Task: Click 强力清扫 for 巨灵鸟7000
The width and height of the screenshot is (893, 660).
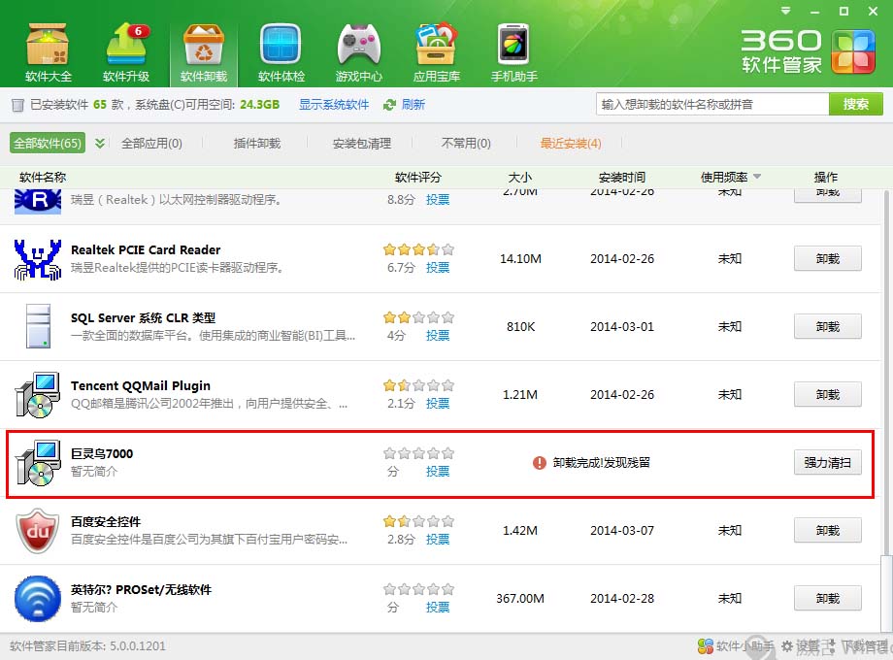Action: [827, 463]
